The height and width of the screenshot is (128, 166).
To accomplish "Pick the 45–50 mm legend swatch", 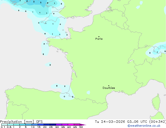I will (x=77, y=125).
